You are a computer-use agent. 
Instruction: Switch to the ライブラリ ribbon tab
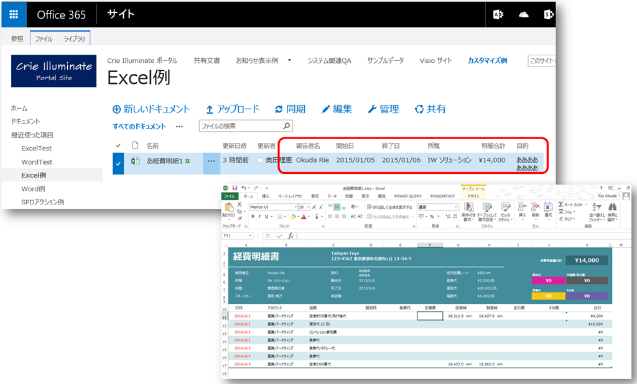tap(75, 39)
